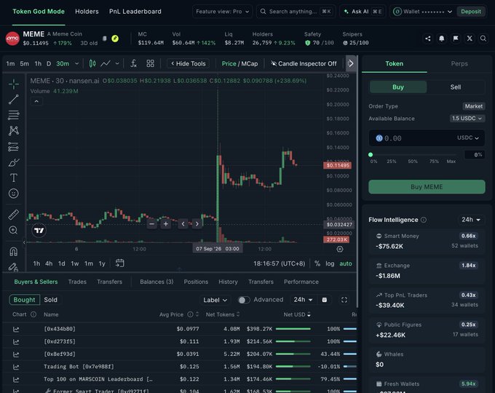The height and width of the screenshot is (393, 495).
Task: Select the trend line drawing tool
Action: point(13,100)
